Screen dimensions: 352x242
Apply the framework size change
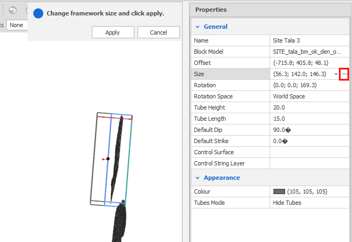113,32
